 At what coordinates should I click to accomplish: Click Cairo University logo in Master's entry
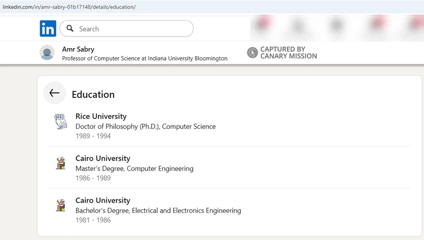point(61,163)
